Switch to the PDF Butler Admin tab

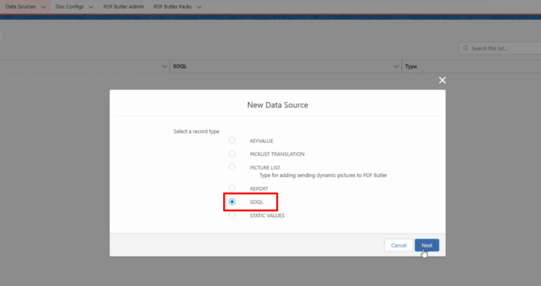[123, 6]
